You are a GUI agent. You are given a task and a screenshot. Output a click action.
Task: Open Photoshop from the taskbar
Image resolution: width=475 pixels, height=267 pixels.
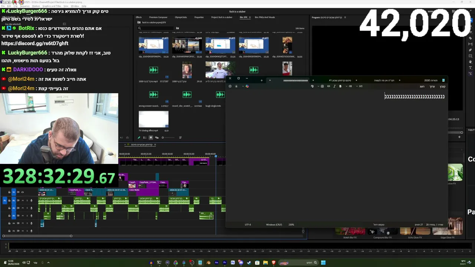(x=233, y=263)
